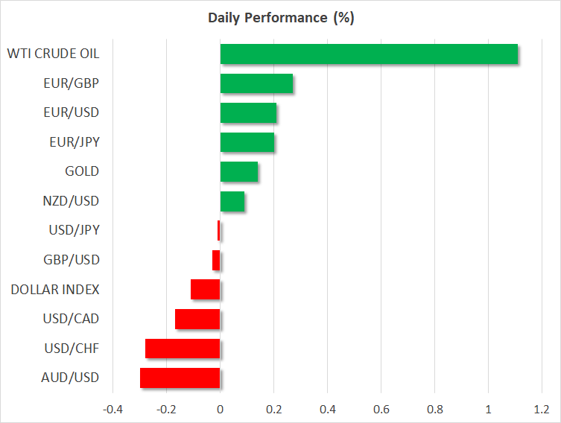Select the NZD/USD green bar
The height and width of the screenshot is (423, 561).
(232, 201)
